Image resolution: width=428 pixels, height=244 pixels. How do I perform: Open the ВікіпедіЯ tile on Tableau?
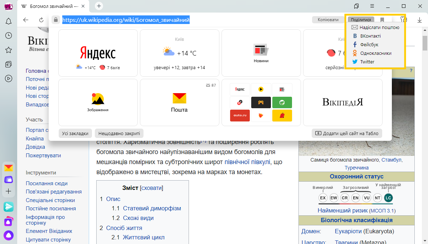point(342,102)
